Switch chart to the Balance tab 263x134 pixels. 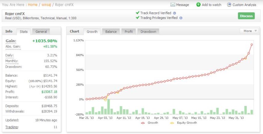111,31
